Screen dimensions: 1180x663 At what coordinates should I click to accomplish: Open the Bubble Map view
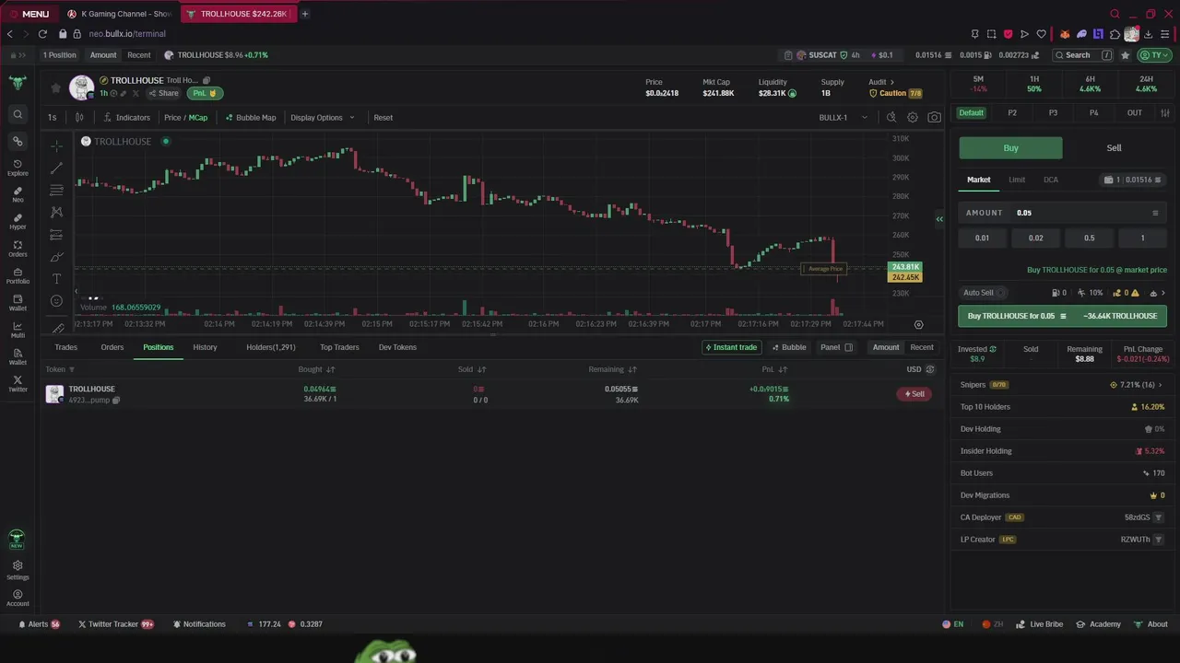[x=251, y=117]
